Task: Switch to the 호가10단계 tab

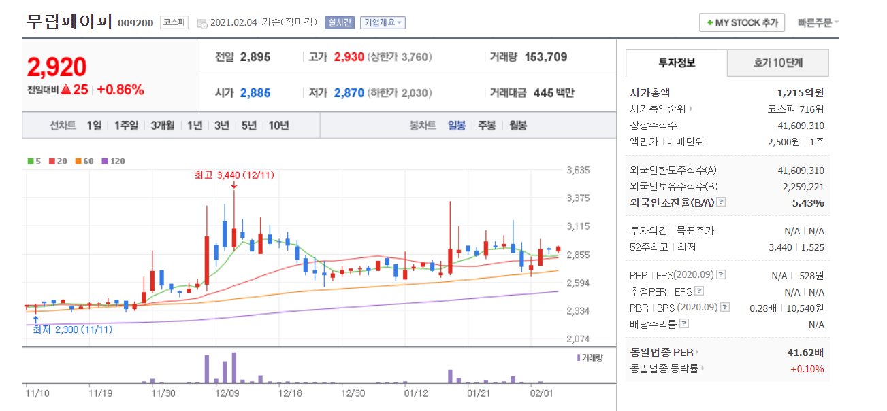Action: (778, 62)
